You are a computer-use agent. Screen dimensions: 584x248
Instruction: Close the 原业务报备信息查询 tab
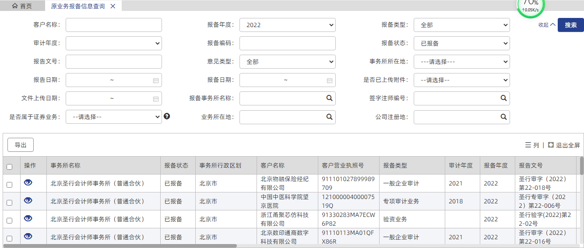[113, 6]
